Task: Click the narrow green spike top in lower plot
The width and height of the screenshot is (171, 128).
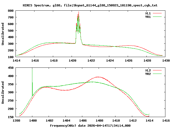Action: 32,69
